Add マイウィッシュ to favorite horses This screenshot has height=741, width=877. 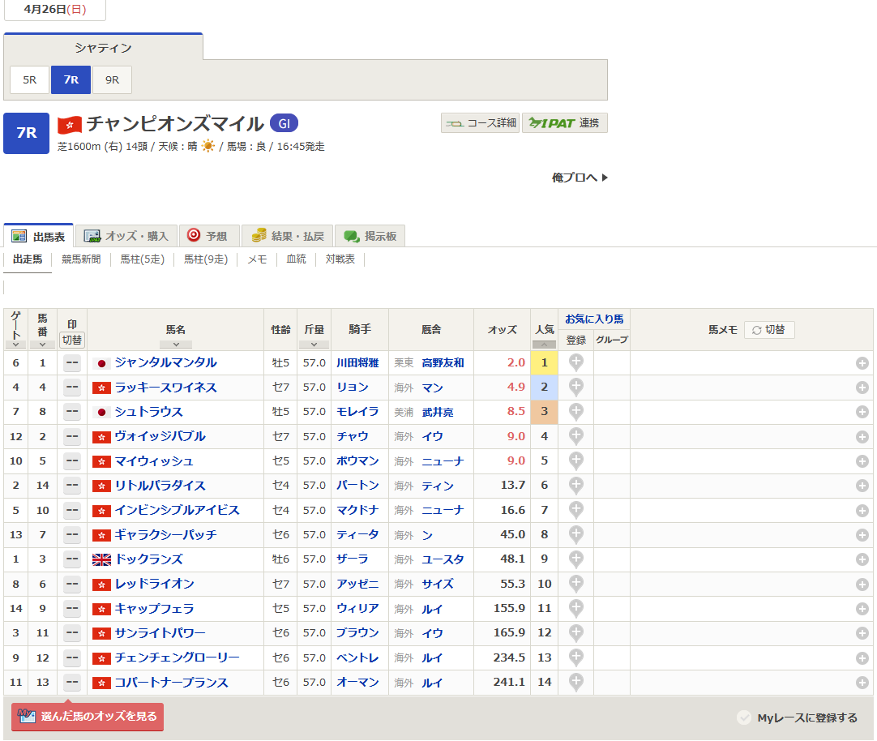576,461
